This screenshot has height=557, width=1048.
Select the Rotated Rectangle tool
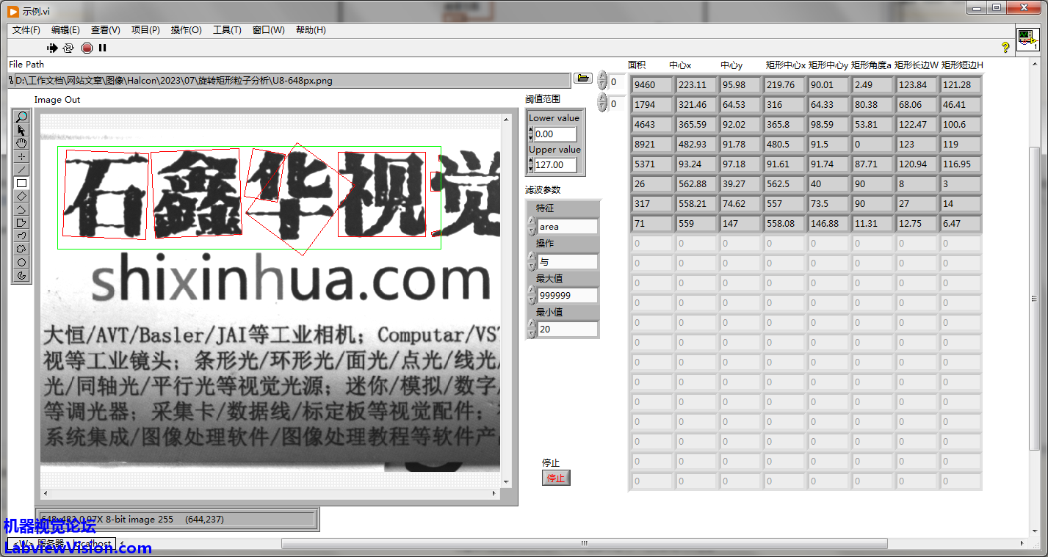(22, 196)
